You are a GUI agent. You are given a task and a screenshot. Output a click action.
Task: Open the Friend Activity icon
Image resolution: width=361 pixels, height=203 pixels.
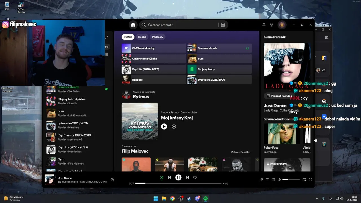tap(272, 25)
